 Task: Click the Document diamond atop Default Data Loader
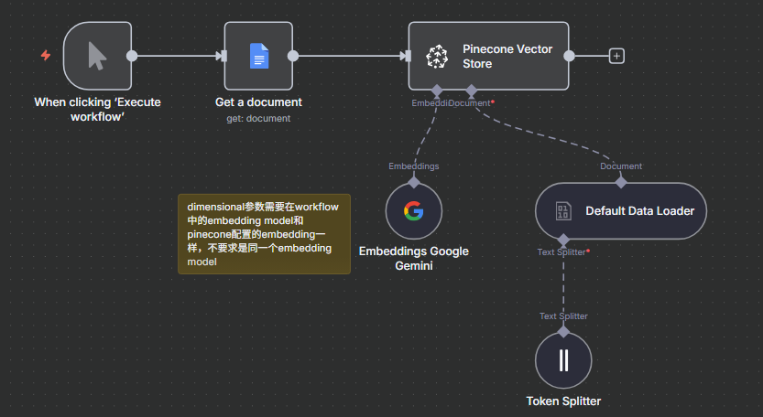click(621, 183)
